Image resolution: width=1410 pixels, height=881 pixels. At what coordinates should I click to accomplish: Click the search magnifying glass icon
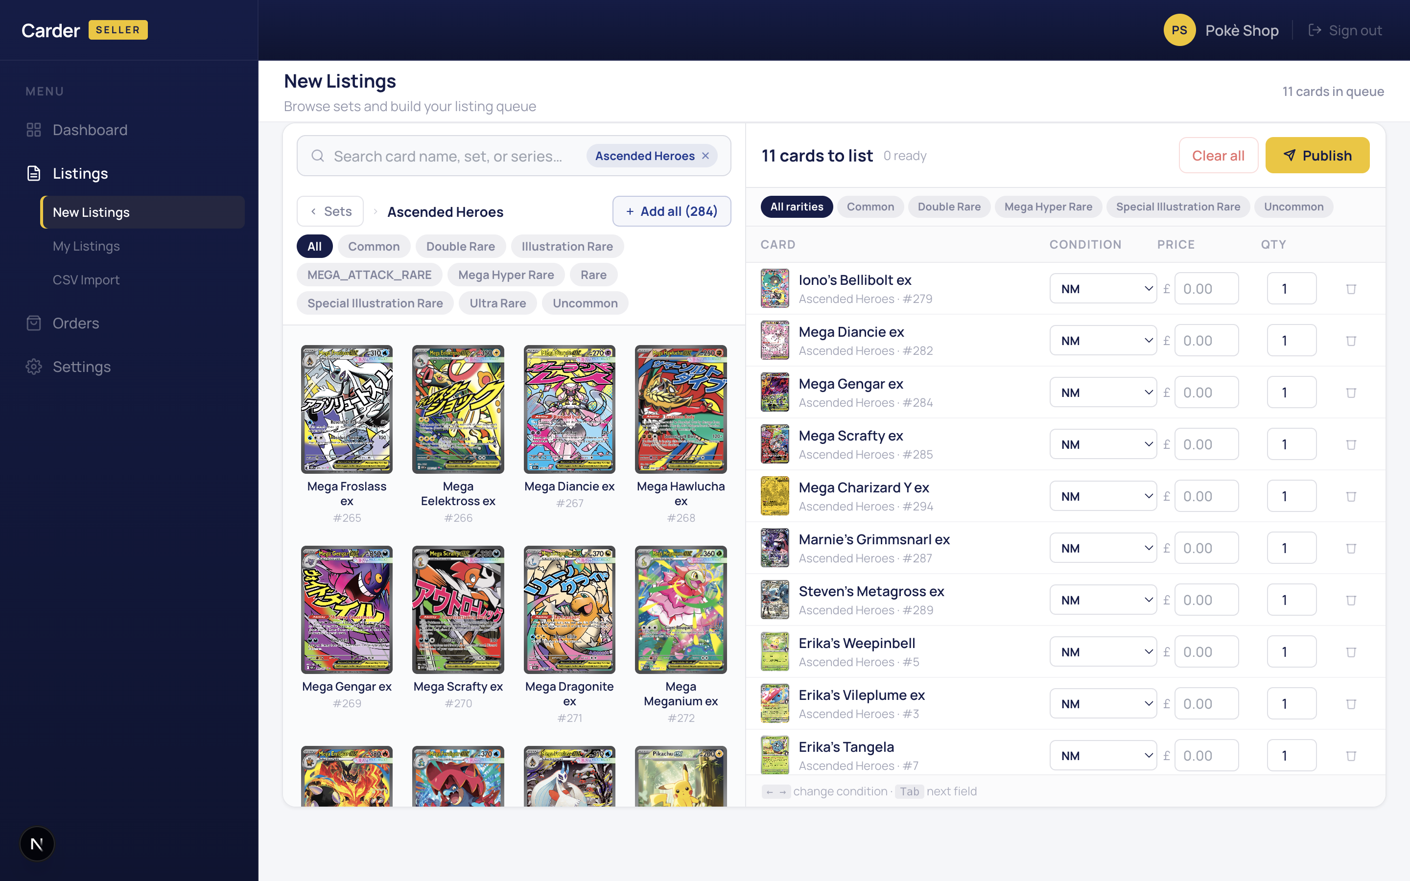(x=318, y=156)
